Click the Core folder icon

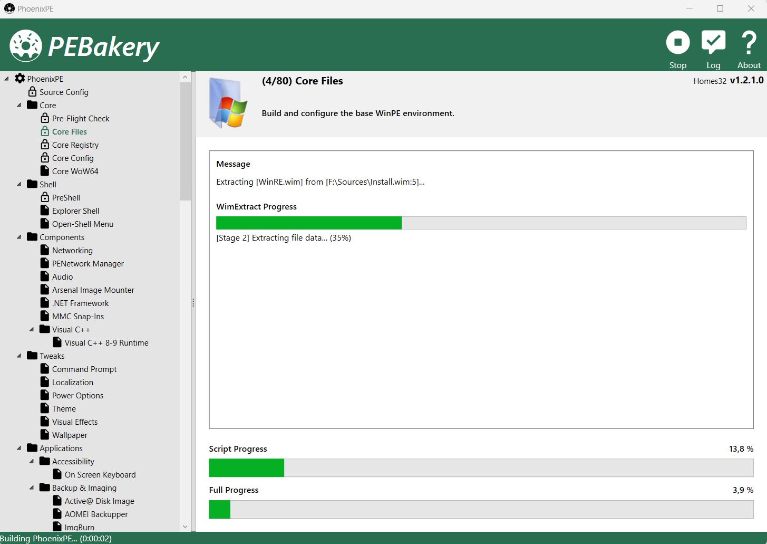click(x=32, y=104)
